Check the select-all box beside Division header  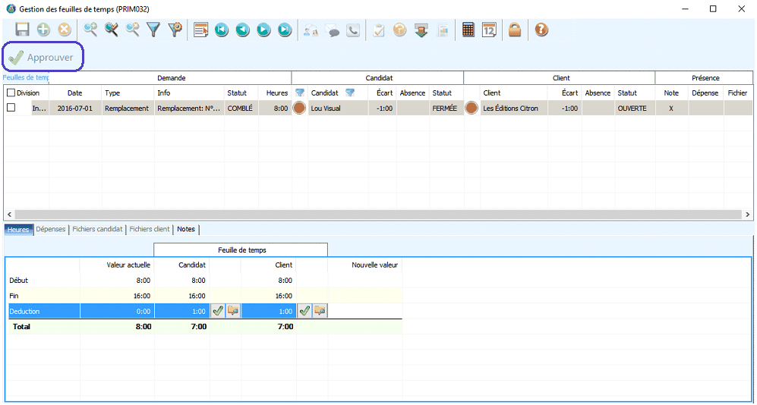coord(11,93)
